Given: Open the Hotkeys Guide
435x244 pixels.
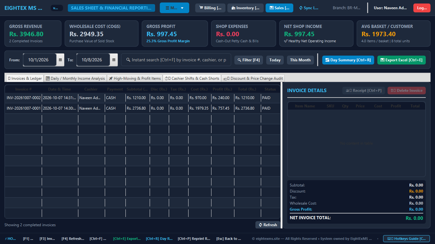Looking at the screenshot, I should (x=406, y=239).
